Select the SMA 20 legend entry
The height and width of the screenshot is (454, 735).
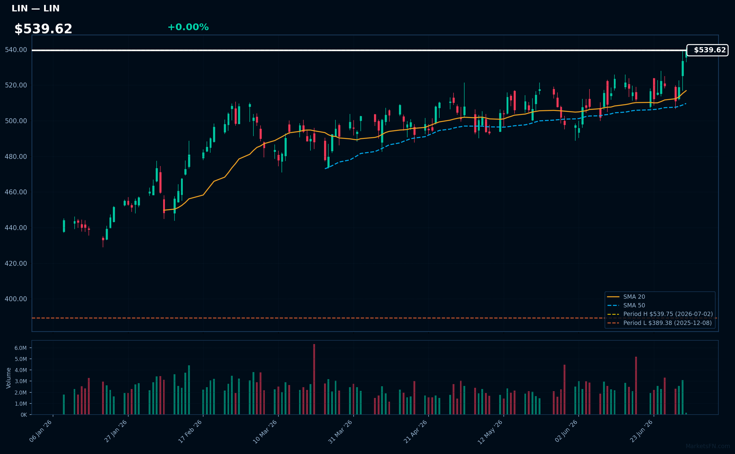pos(626,297)
